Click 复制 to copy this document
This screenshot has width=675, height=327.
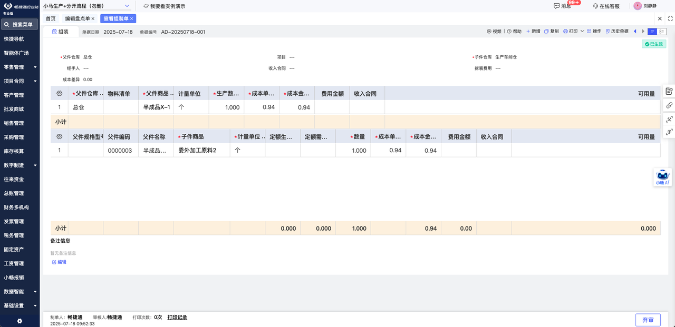click(552, 32)
